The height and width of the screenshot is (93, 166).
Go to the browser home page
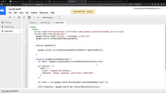10,5
